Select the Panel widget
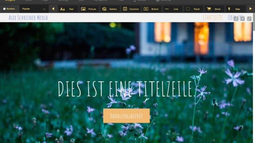The image size is (255, 143). pos(193,9)
